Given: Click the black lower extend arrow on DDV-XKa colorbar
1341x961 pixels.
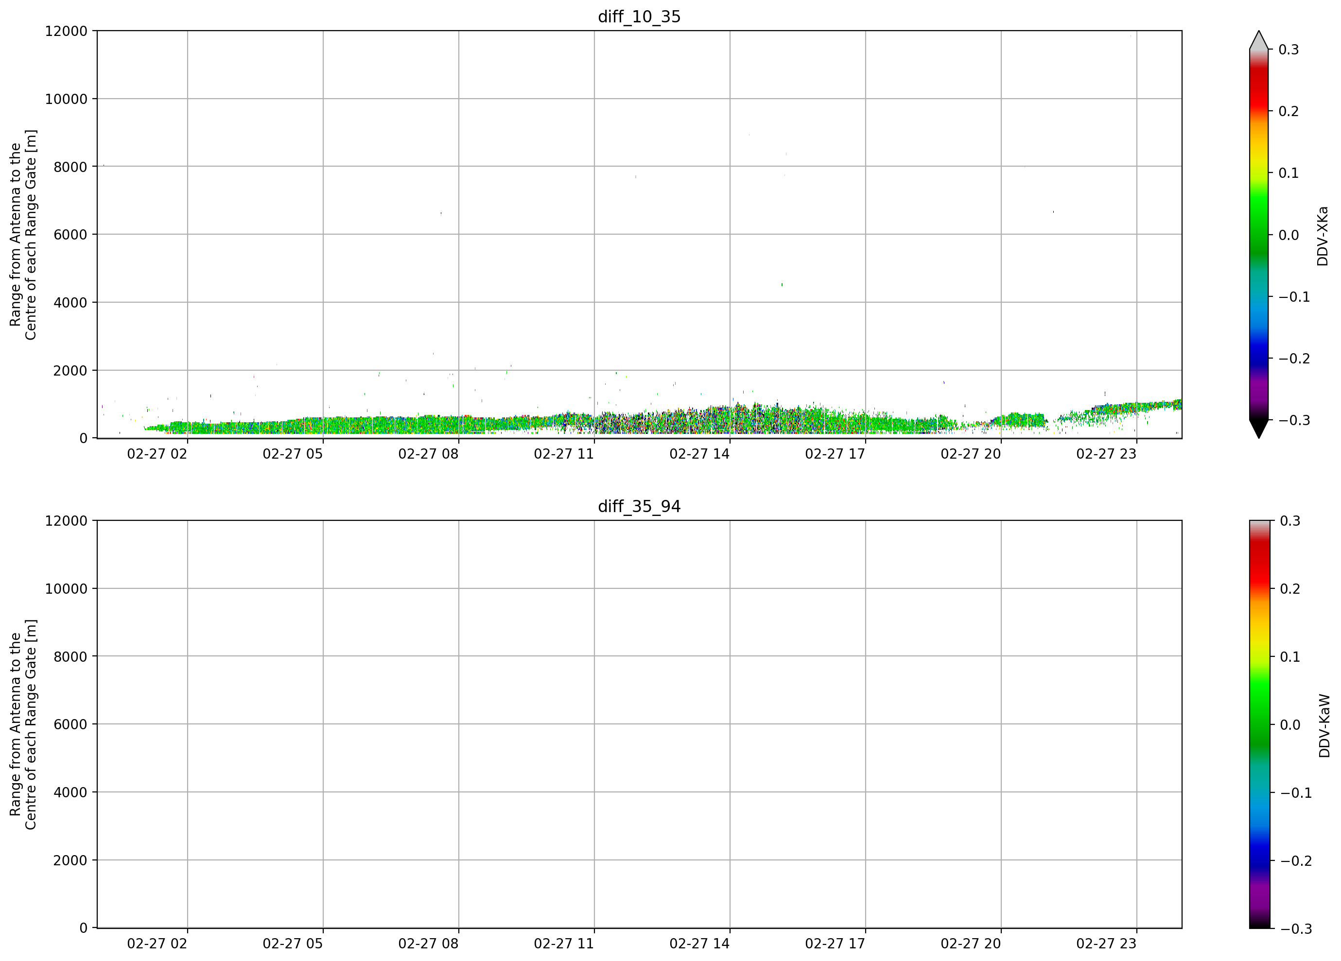Looking at the screenshot, I should (1259, 429).
